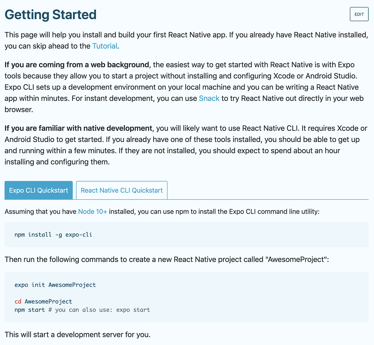Switch to React Native CLI Quickstart tab

(x=121, y=190)
